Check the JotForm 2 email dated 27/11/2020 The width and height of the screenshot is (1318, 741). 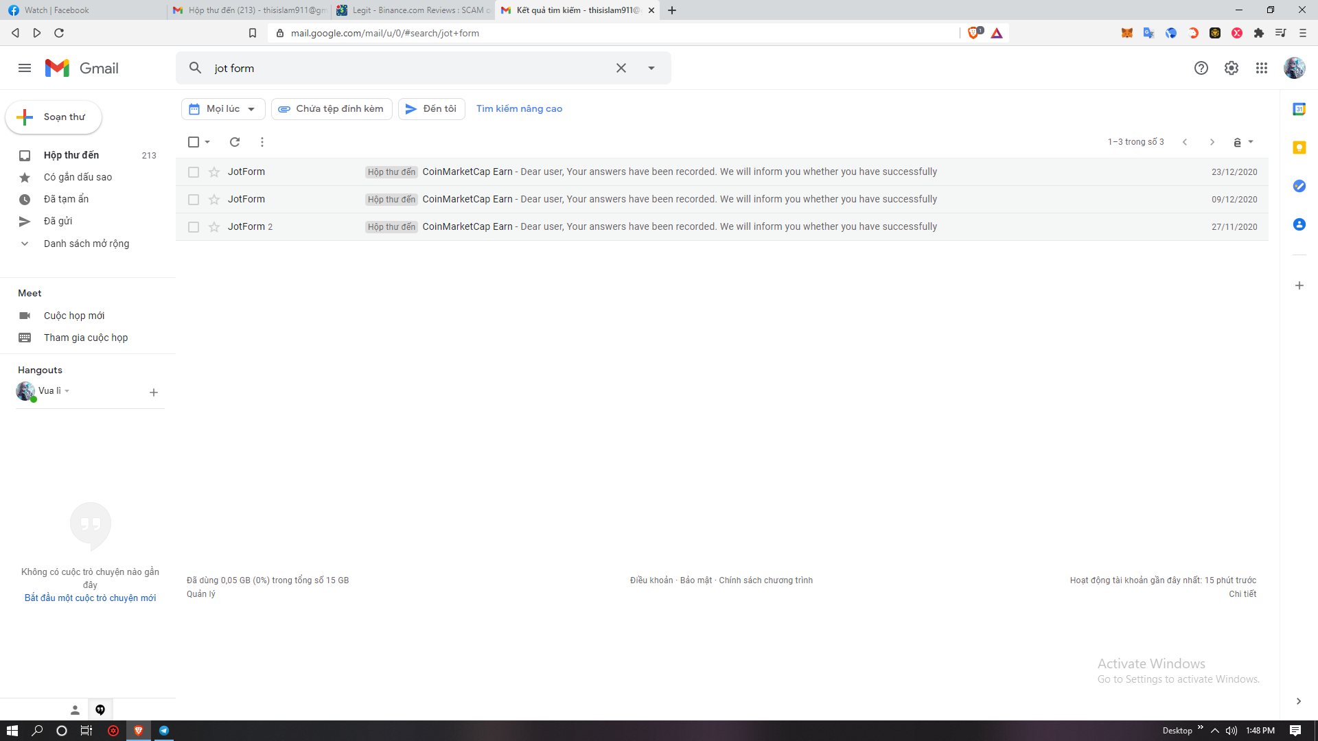click(194, 227)
